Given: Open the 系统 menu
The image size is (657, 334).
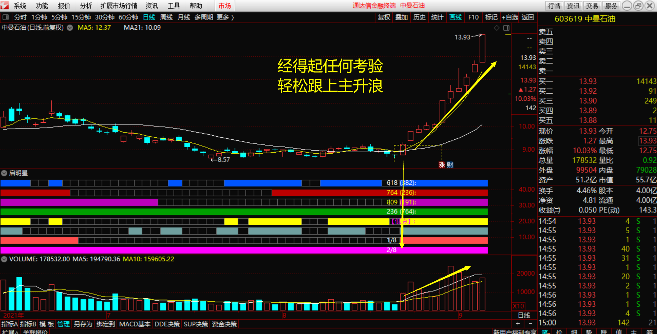Looking at the screenshot, I should click(20, 6).
